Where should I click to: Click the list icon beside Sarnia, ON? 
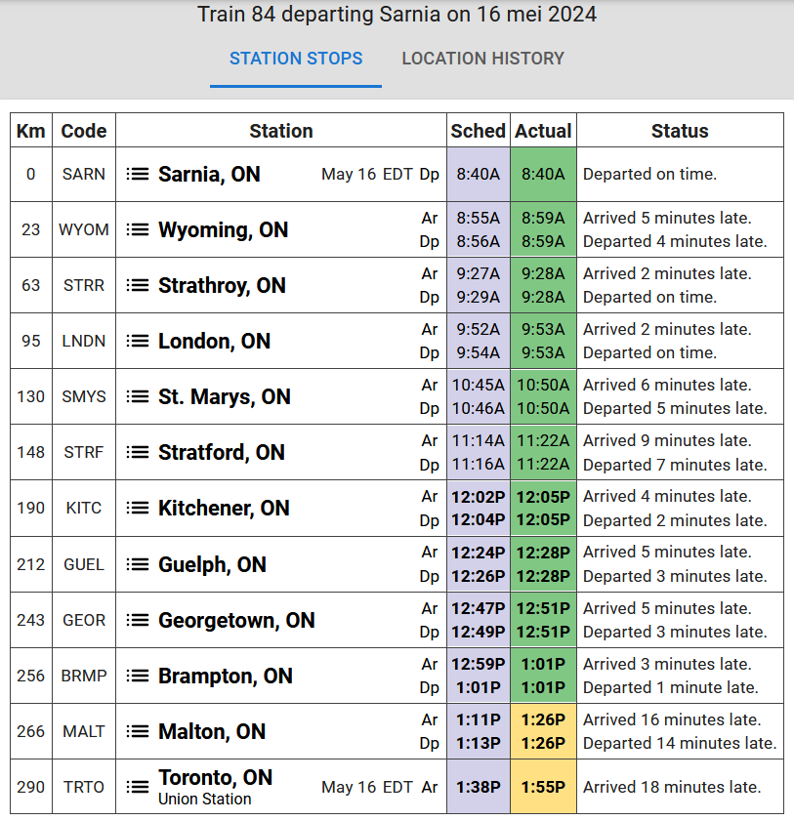pyautogui.click(x=138, y=175)
